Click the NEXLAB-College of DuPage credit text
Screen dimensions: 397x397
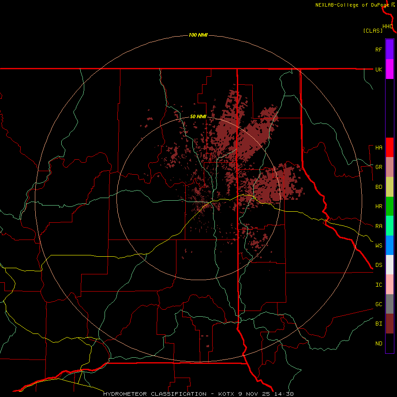click(352, 5)
